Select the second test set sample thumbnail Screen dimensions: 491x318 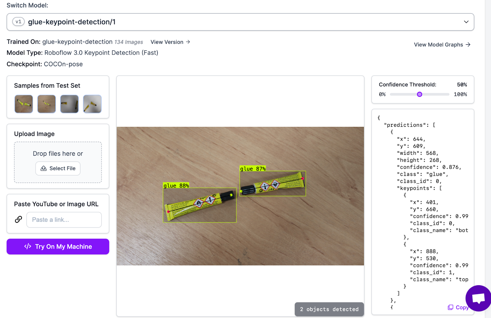point(47,104)
